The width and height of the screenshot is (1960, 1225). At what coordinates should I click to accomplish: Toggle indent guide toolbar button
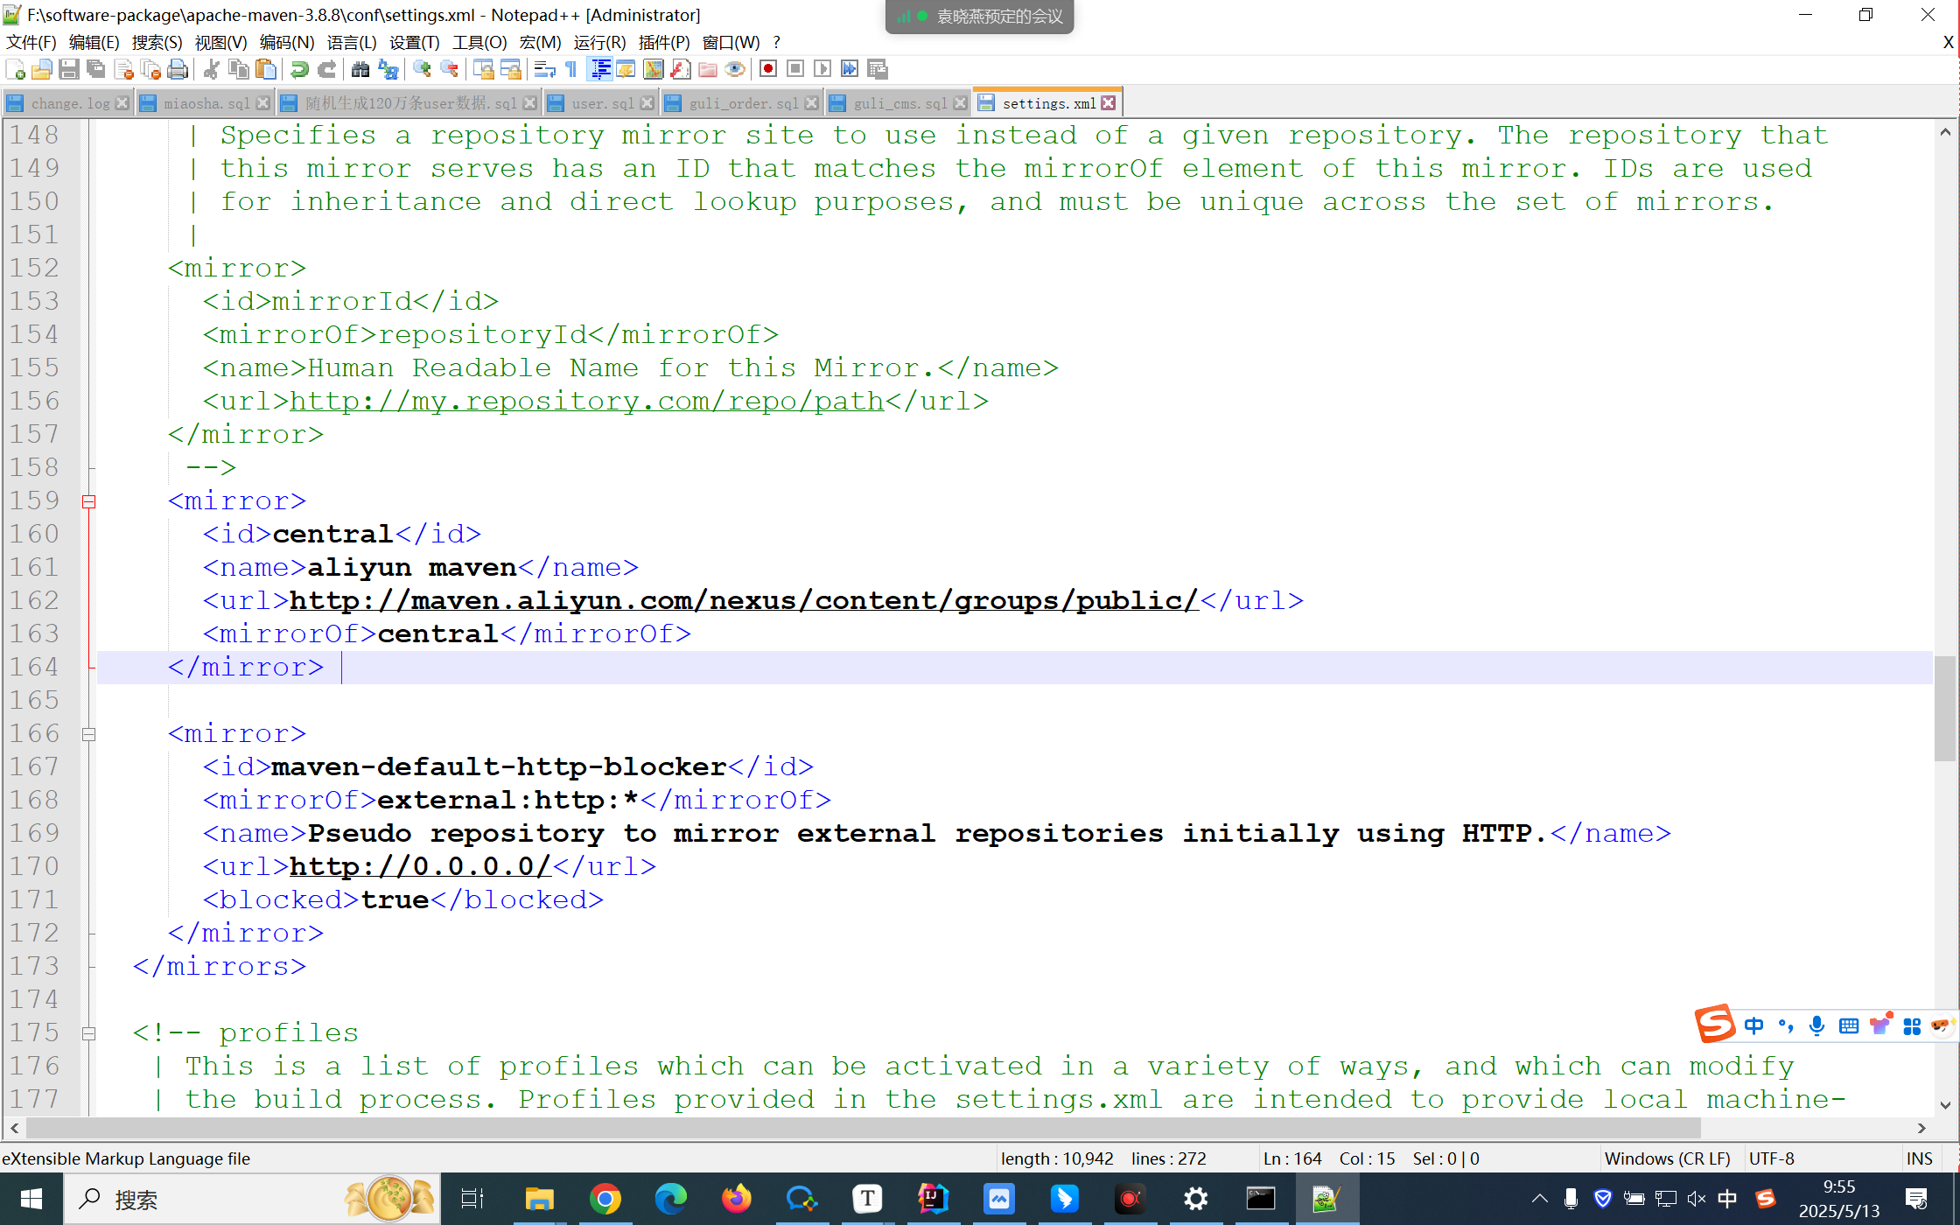coord(600,69)
